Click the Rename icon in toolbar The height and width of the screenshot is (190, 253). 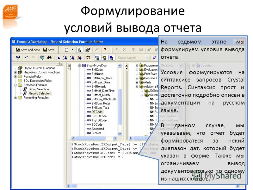[117, 50]
